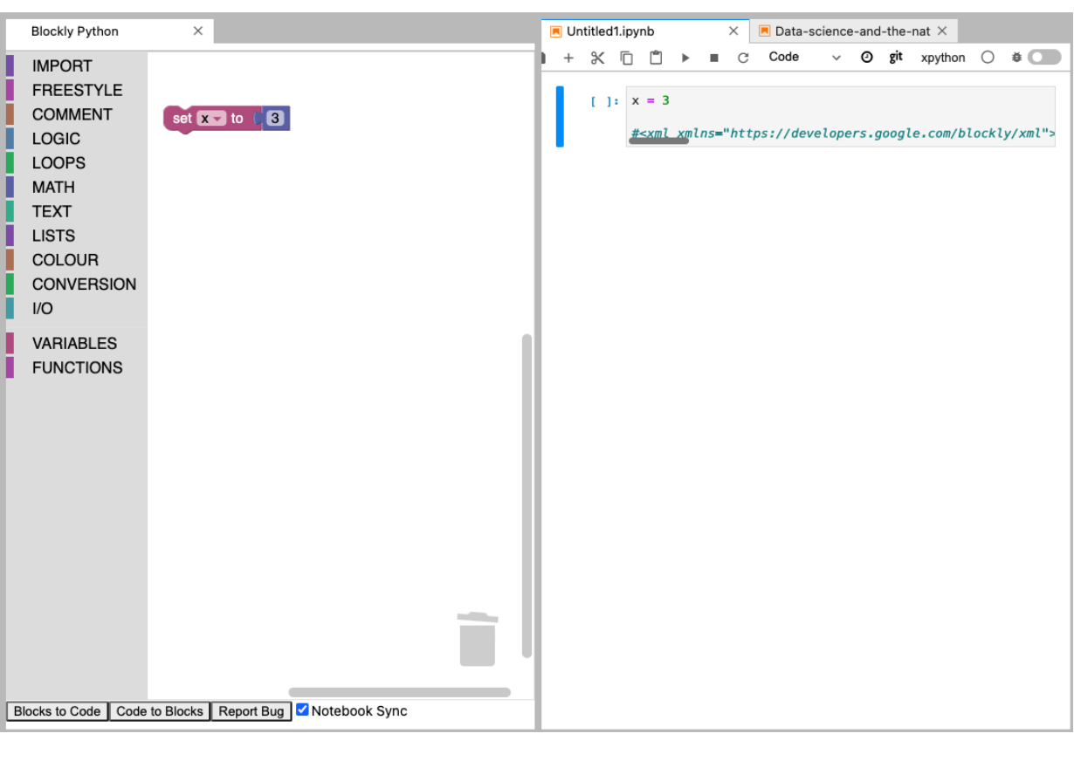Open the FREESTYLE block category
Screen dimensions: 1074x761
pyautogui.click(x=77, y=90)
